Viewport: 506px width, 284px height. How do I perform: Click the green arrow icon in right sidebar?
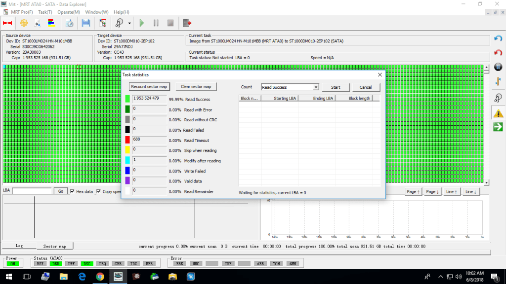pos(498,127)
